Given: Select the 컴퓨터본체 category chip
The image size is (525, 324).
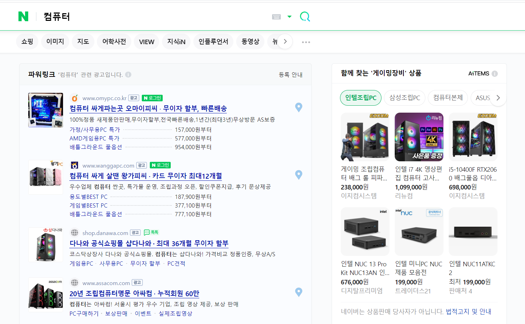Looking at the screenshot, I should click(x=448, y=98).
